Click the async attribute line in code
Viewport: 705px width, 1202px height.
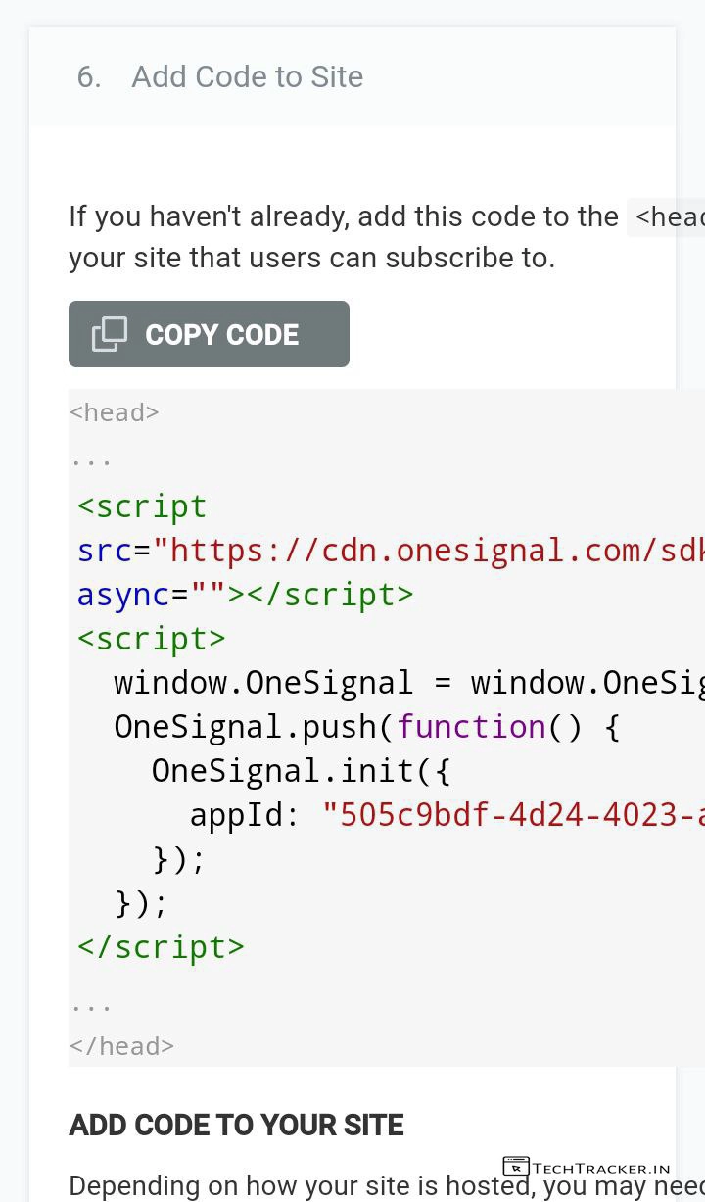point(245,595)
